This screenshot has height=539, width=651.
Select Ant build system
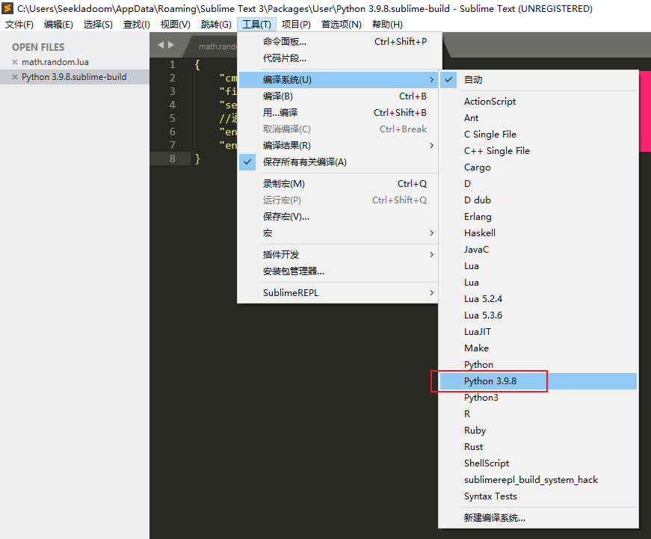click(538, 118)
